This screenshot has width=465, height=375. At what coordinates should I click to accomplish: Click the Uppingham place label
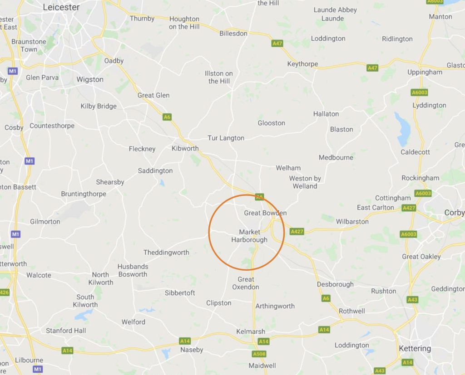pyautogui.click(x=425, y=72)
